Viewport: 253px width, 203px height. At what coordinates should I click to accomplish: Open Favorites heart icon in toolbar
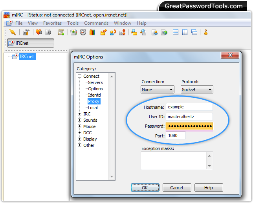tap(39, 32)
